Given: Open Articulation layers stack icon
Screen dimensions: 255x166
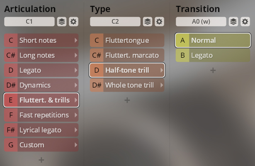Looking at the screenshot, I should [x=61, y=22].
